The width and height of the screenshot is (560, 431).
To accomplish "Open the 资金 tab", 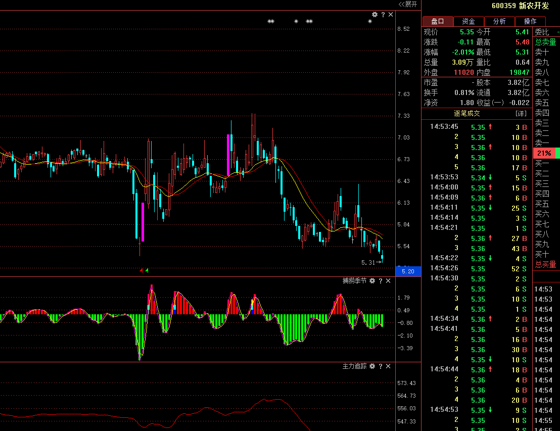I will [469, 21].
